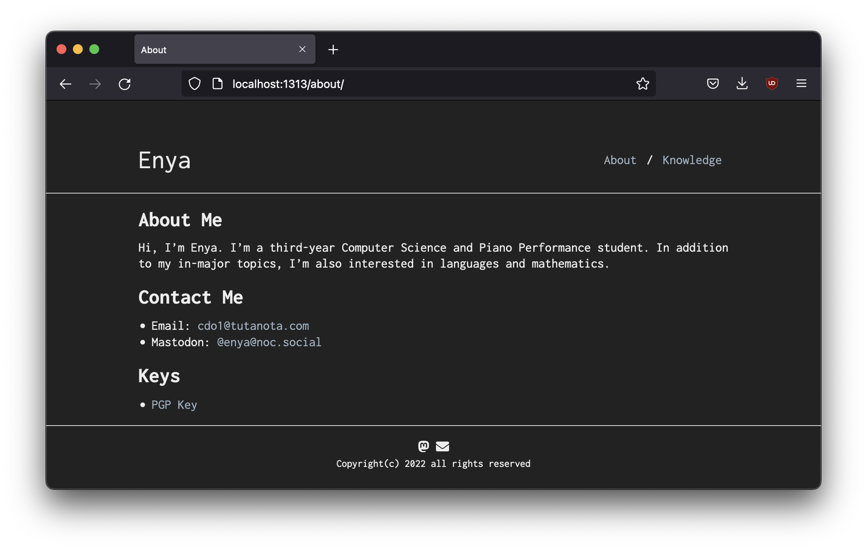The image size is (867, 550).
Task: Open the Firefox hamburger menu
Action: click(x=801, y=83)
